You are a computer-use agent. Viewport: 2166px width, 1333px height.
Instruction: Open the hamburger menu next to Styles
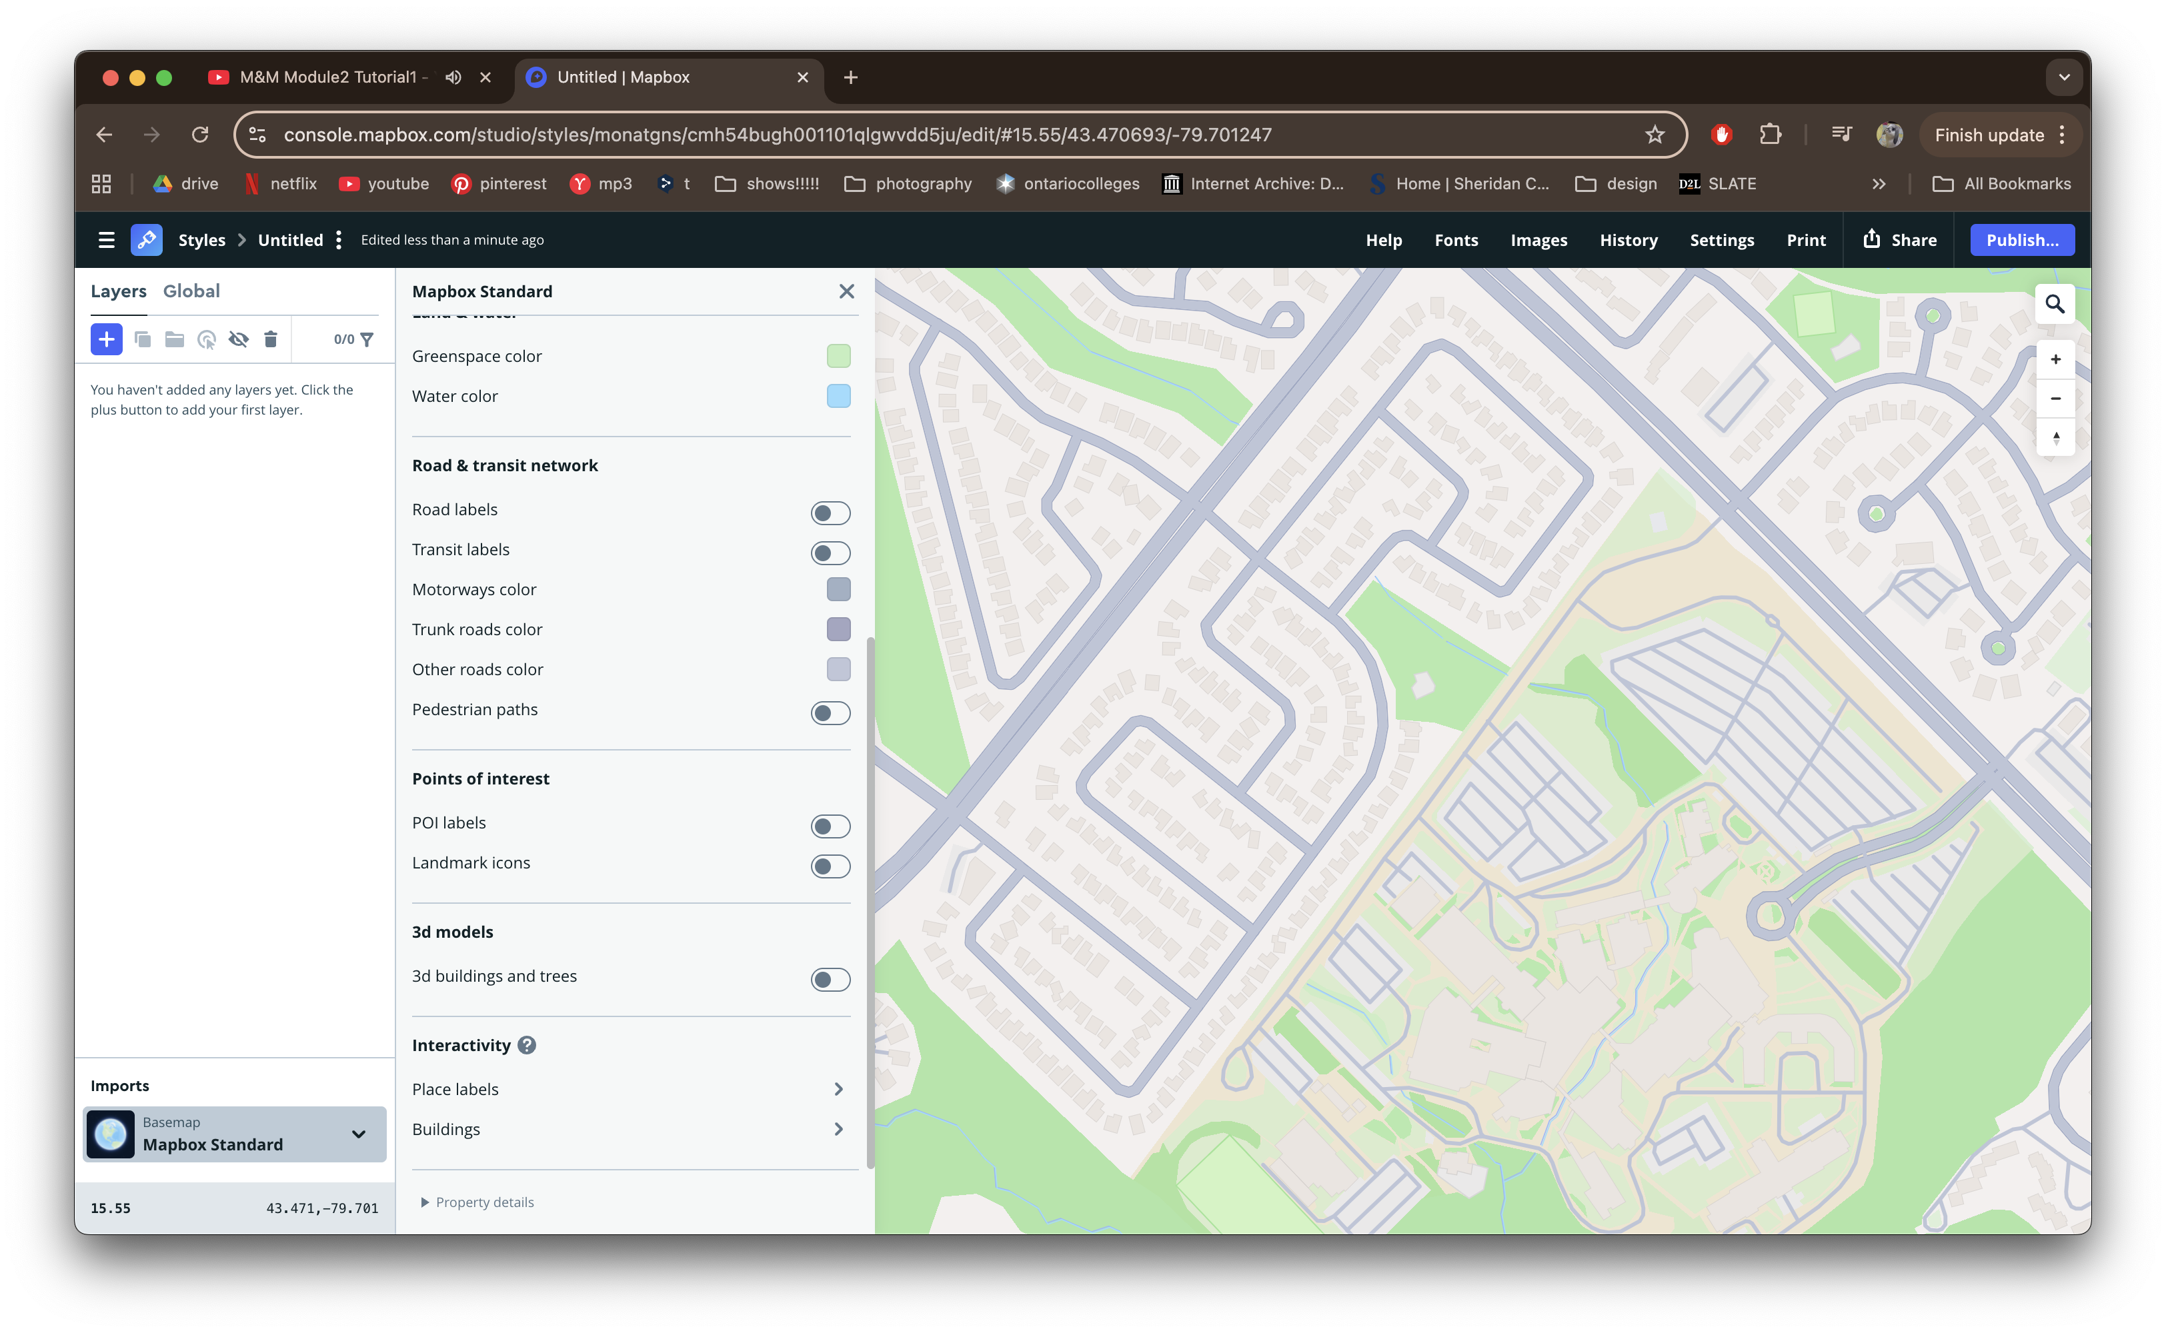pyautogui.click(x=106, y=239)
